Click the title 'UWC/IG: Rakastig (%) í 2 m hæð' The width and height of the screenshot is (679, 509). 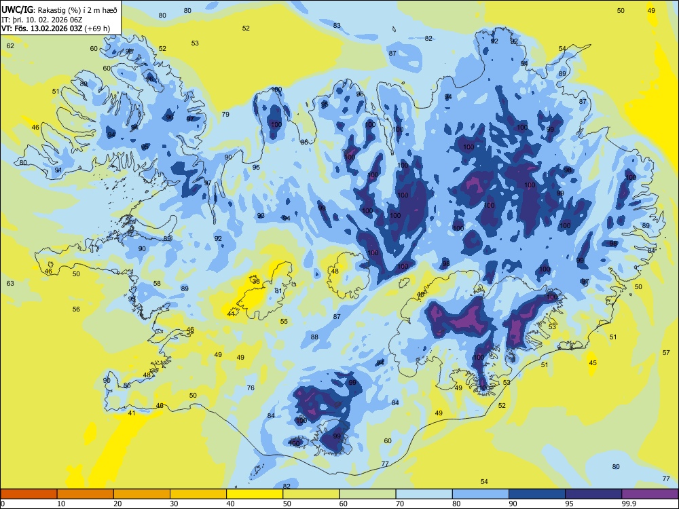coord(59,10)
